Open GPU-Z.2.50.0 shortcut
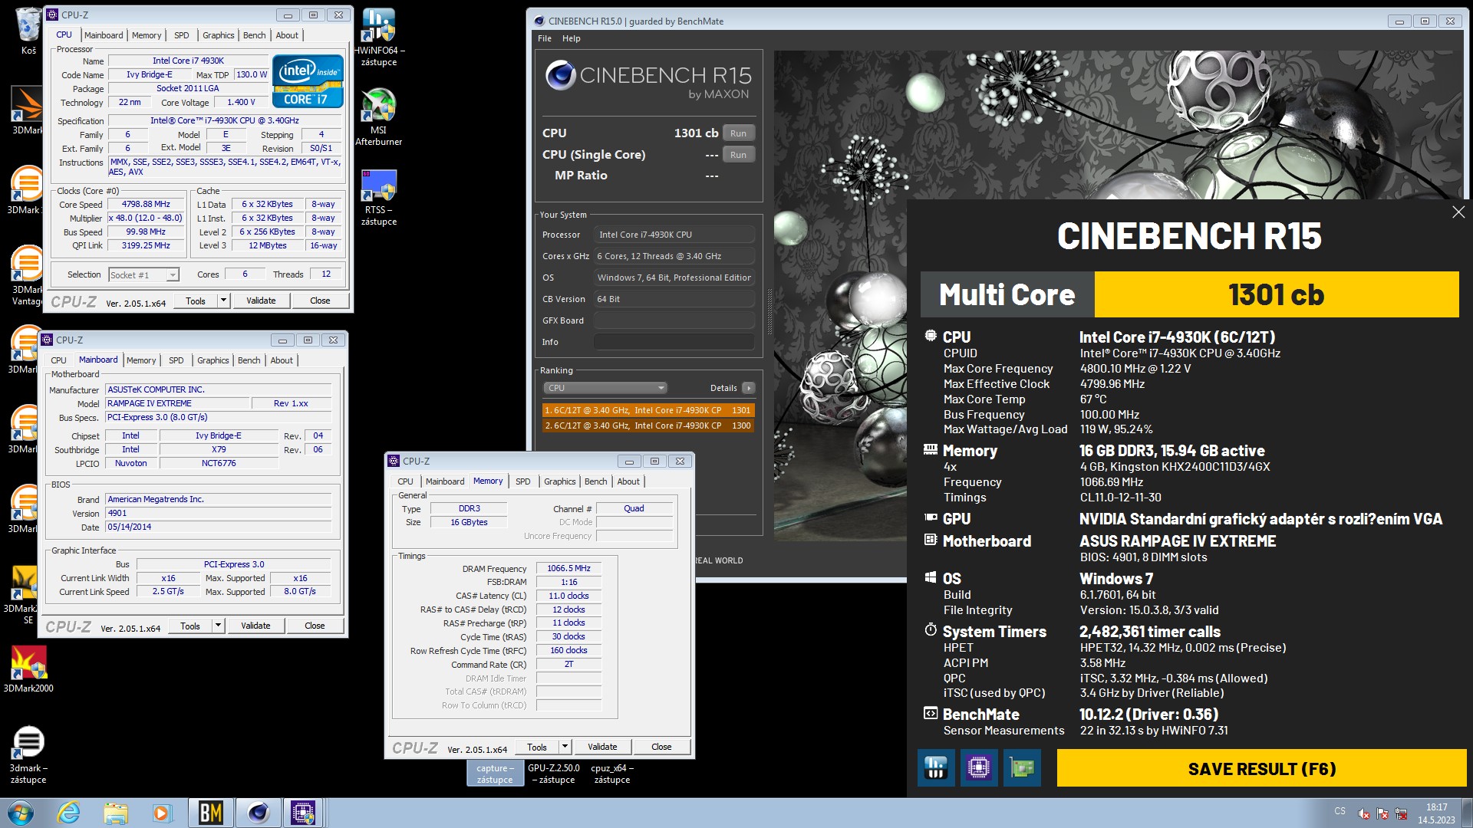Viewport: 1473px width, 828px height. tap(553, 773)
